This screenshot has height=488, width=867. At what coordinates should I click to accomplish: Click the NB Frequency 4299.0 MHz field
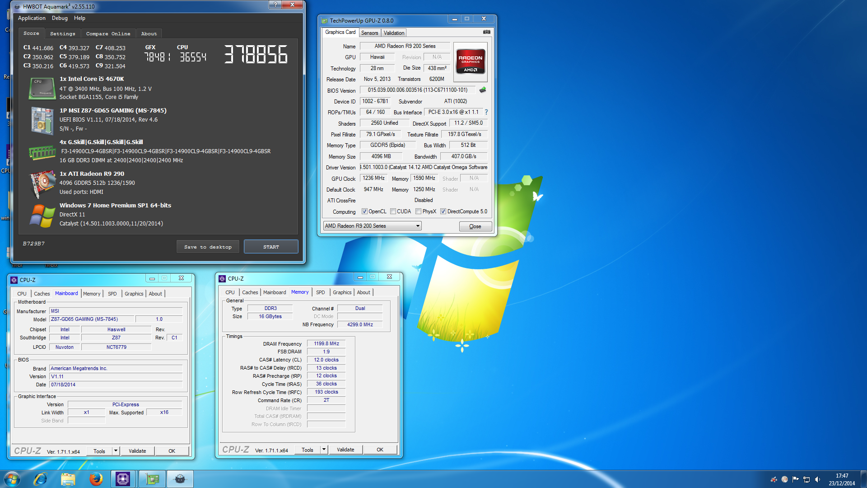(360, 324)
